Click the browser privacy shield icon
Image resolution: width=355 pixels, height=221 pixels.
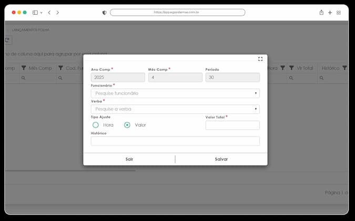104,13
